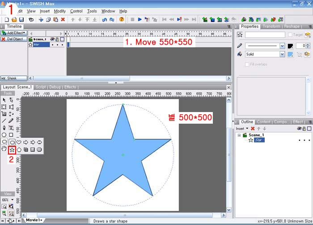Viewport: 313px width, 225px height.
Task: Click the Open file toolbar icon
Action: [14, 20]
